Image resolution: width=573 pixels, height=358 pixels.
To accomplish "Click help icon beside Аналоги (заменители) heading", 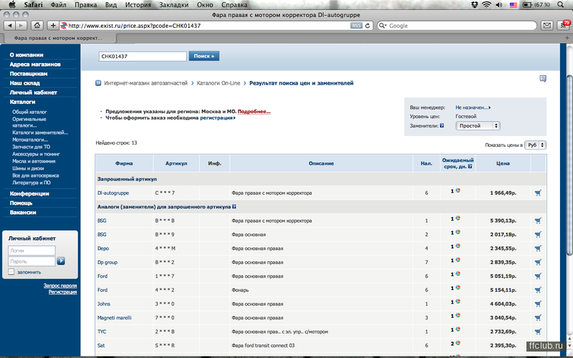I will pyautogui.click(x=234, y=207).
